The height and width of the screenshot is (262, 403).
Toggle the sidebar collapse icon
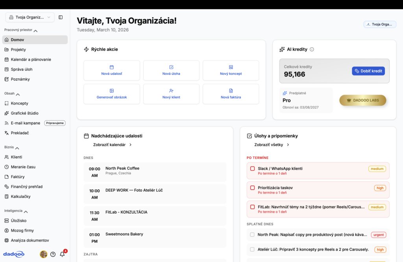click(x=61, y=17)
